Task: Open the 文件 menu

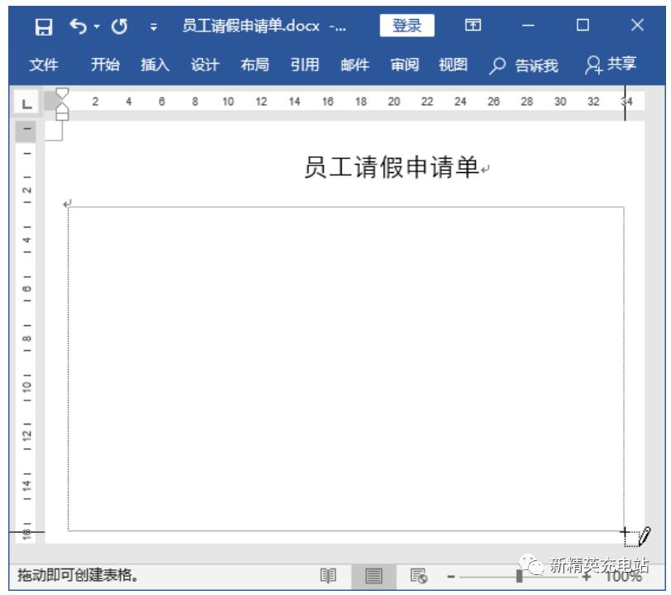Action: pos(43,62)
